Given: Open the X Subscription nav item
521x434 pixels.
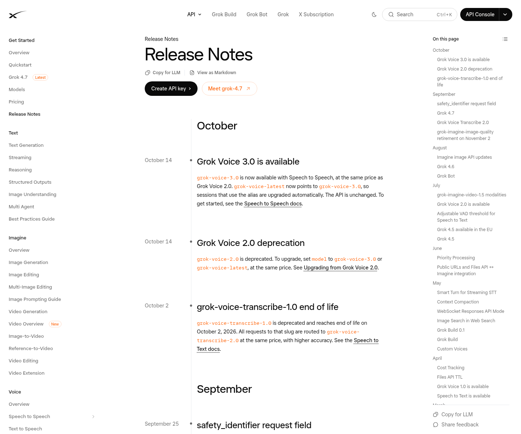Looking at the screenshot, I should pos(316,14).
